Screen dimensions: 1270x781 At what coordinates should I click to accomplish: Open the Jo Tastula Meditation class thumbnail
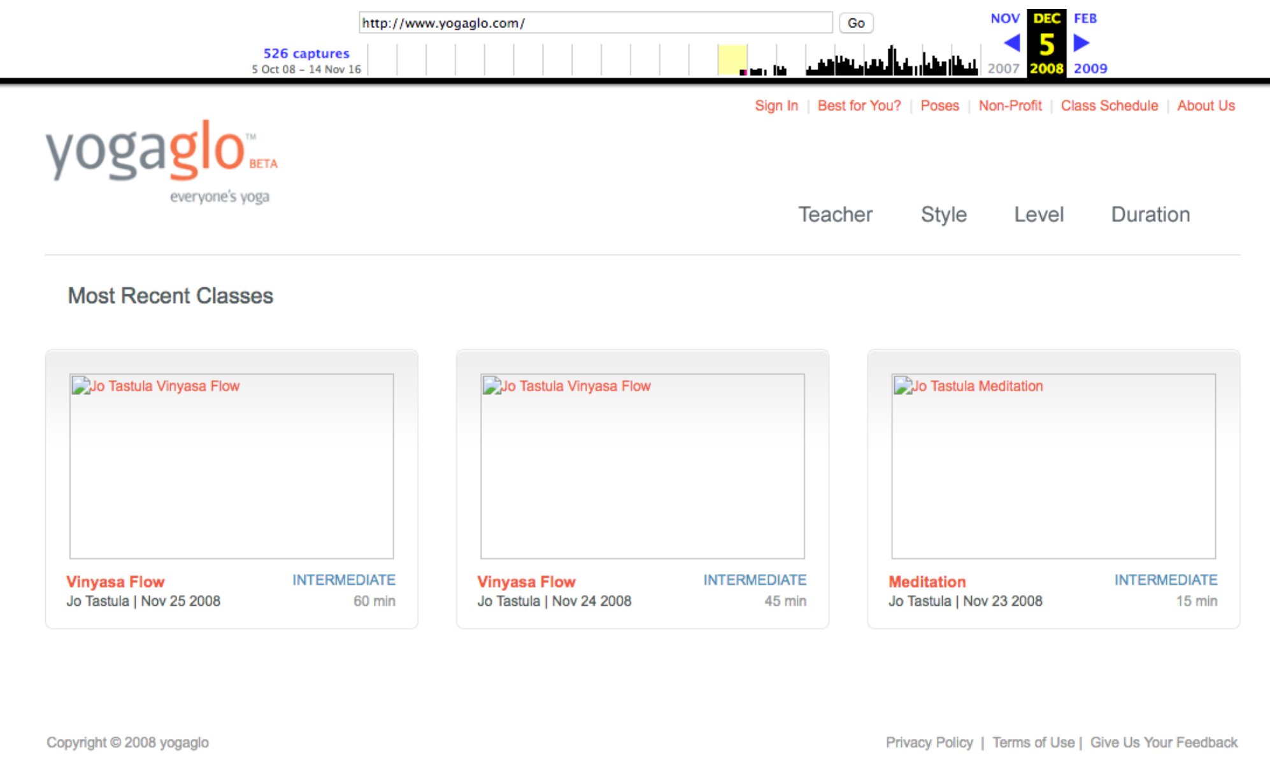[1053, 466]
